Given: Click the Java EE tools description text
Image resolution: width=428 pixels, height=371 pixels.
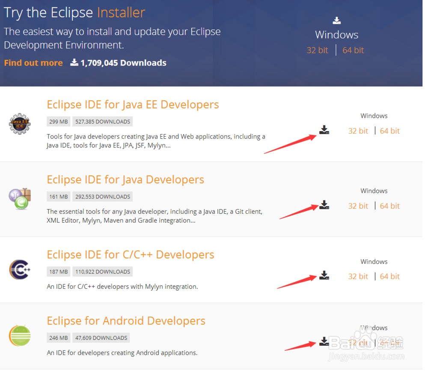Looking at the screenshot, I should coord(156,141).
